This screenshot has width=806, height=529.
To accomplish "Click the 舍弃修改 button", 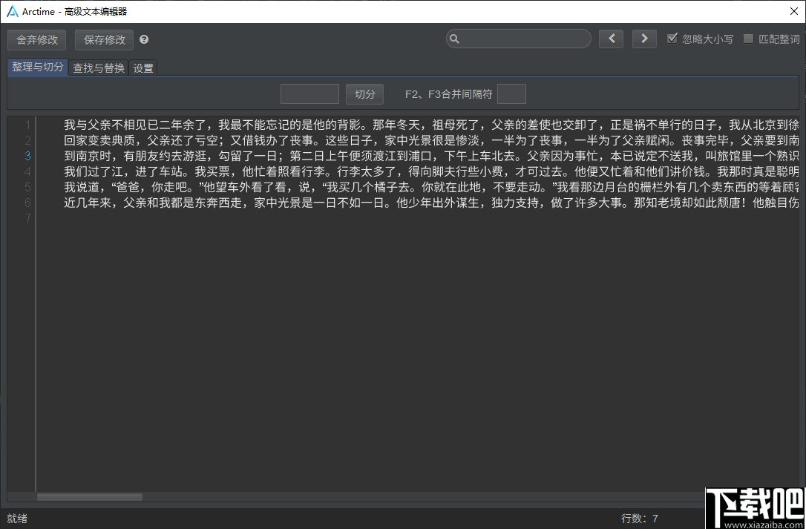I will click(36, 39).
